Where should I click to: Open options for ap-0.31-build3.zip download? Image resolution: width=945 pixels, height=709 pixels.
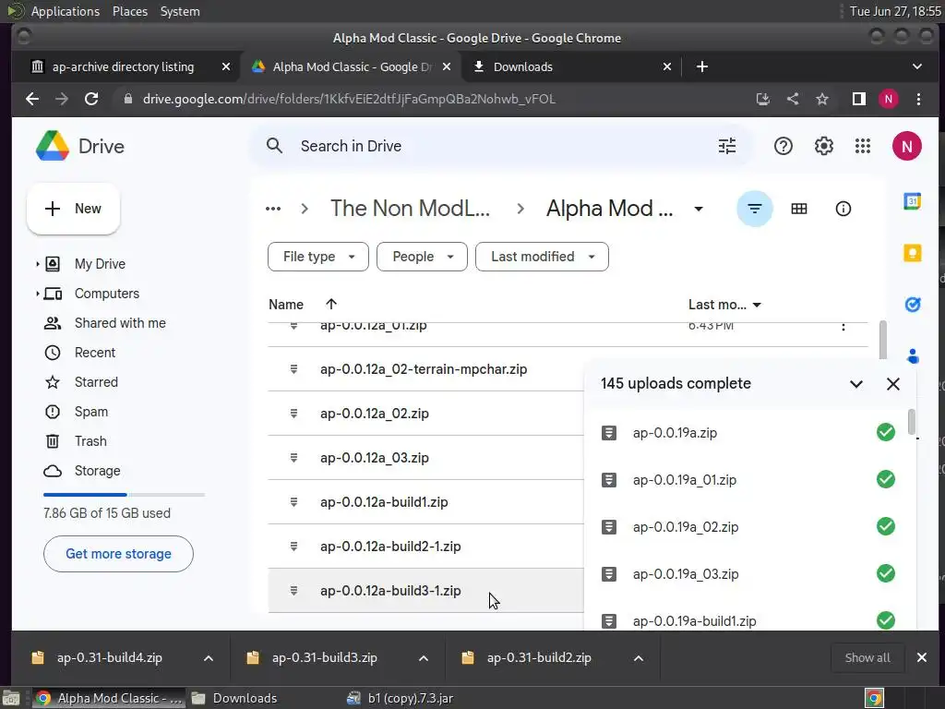(x=423, y=657)
